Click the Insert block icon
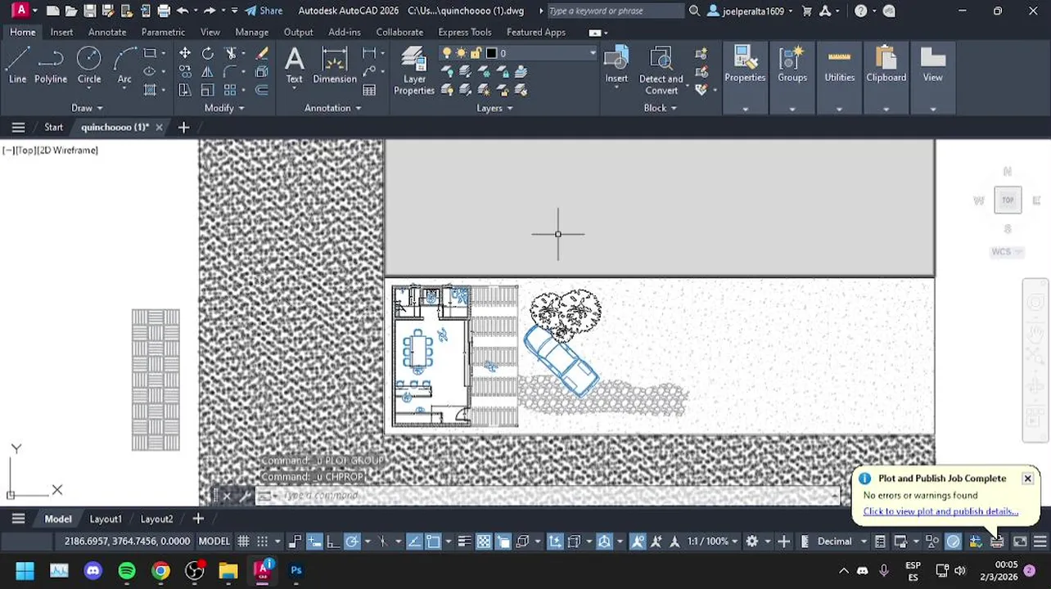This screenshot has width=1051, height=589. [x=616, y=65]
